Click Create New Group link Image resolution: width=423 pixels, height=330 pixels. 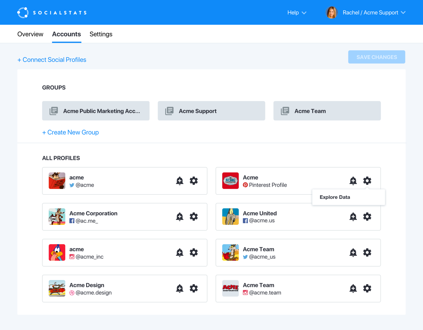click(70, 132)
